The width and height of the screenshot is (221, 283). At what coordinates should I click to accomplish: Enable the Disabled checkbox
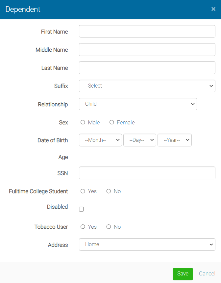click(x=81, y=209)
